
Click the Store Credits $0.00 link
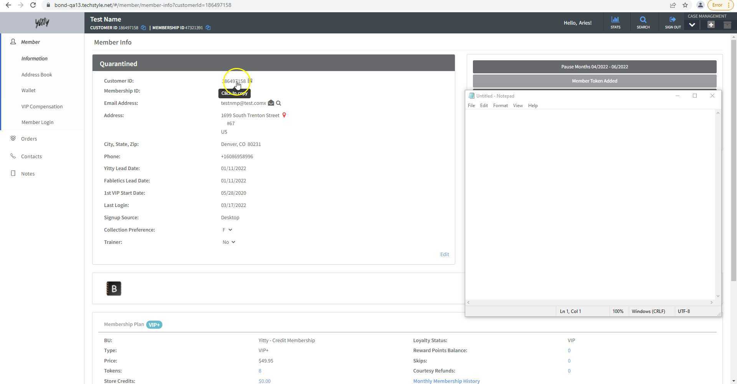coord(264,381)
